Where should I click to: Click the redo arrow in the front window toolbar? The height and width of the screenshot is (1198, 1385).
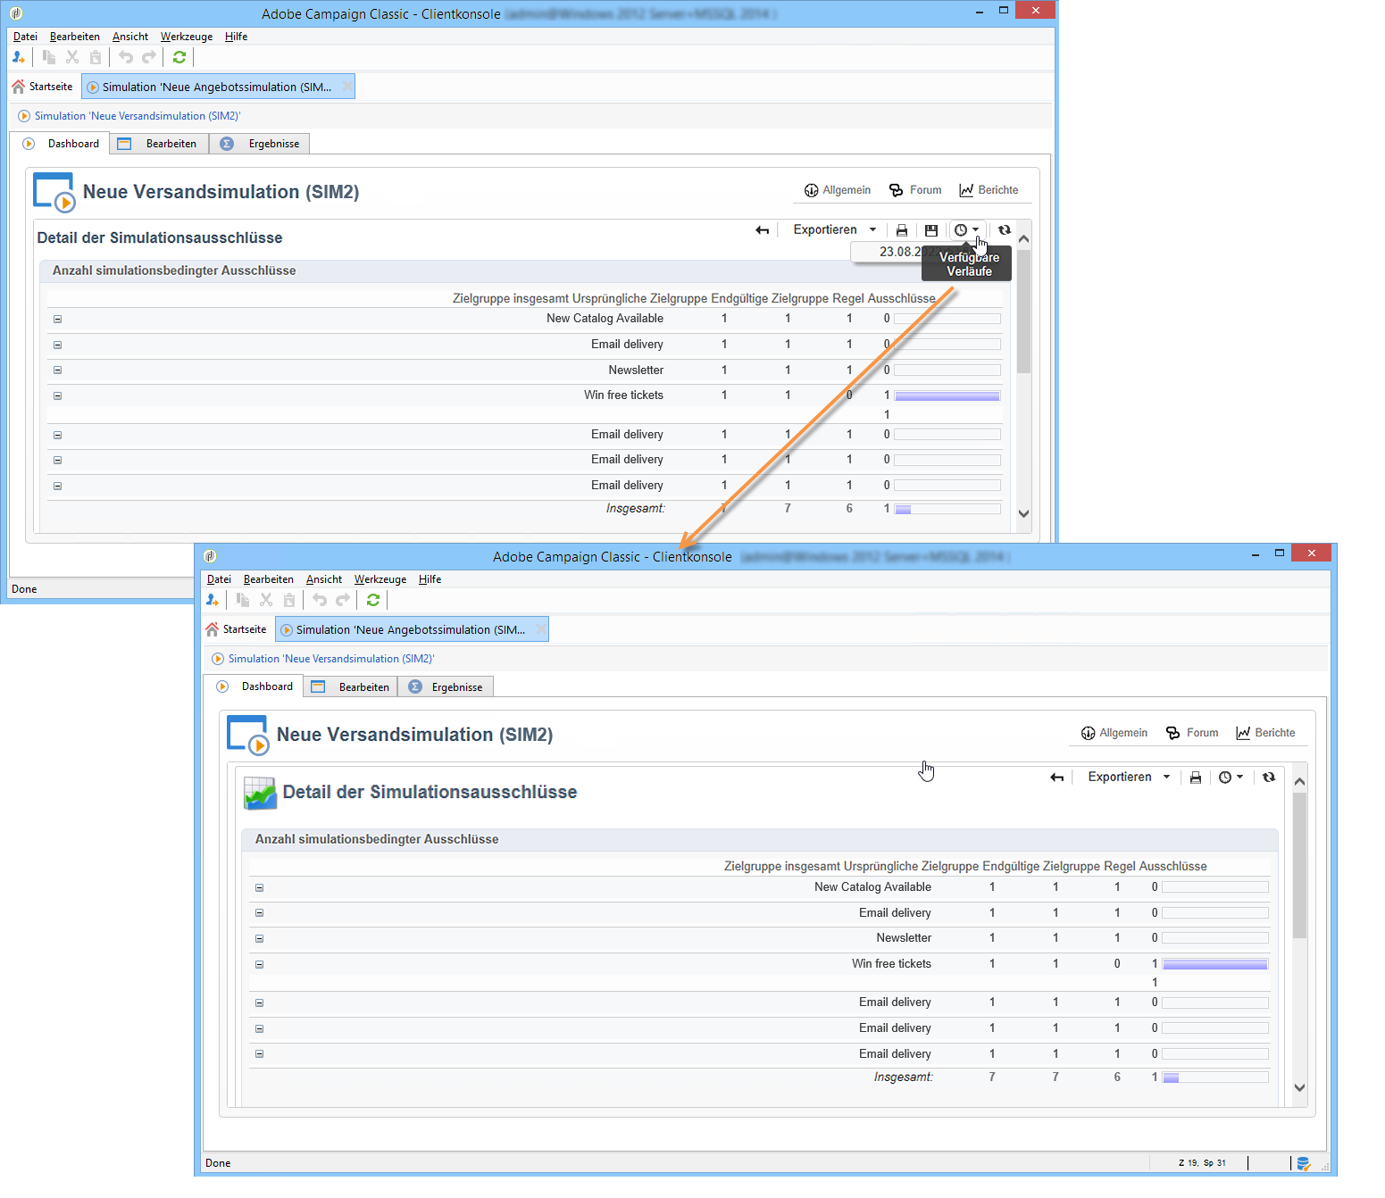[343, 600]
